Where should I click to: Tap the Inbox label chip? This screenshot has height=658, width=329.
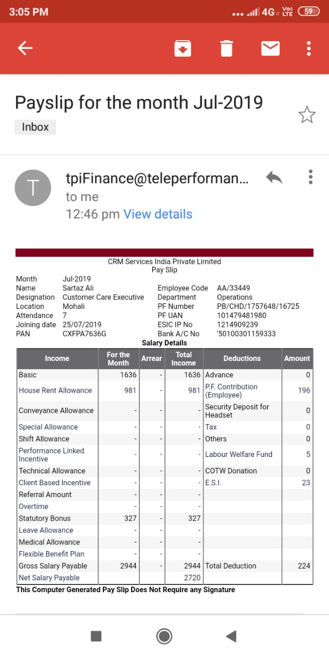tap(35, 127)
